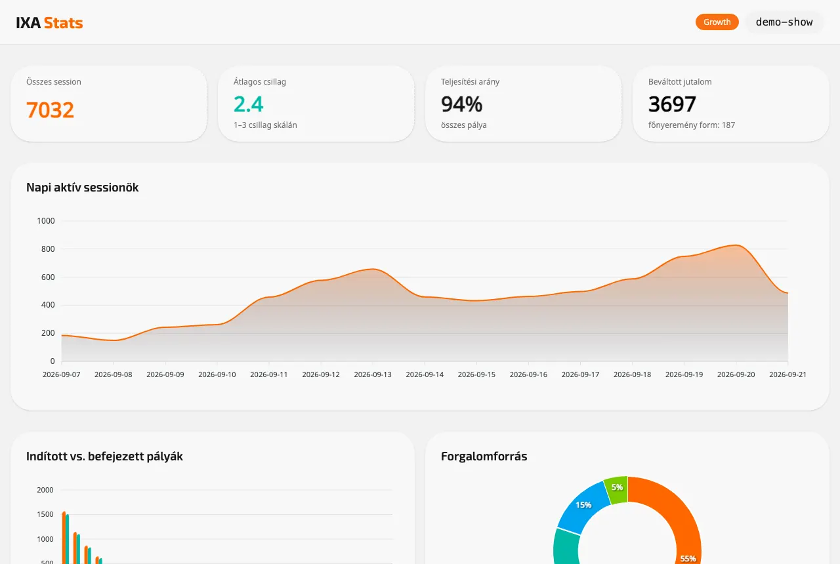Click the 2.4 average star value

[249, 104]
